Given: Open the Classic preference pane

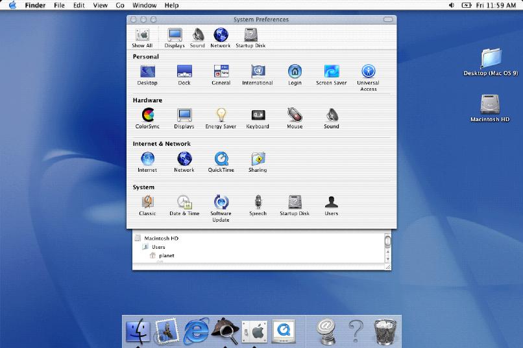Looking at the screenshot, I should [147, 205].
